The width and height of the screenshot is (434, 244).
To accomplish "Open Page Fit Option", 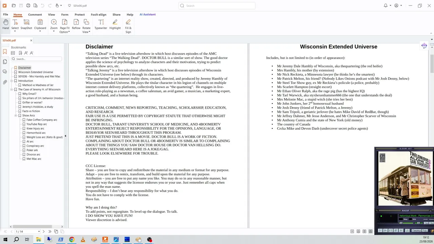I will pyautogui.click(x=64, y=26).
